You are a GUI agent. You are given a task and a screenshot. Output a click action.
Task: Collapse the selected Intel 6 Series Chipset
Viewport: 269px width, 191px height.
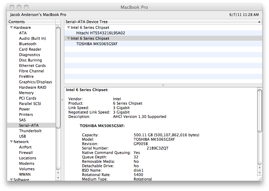point(68,38)
